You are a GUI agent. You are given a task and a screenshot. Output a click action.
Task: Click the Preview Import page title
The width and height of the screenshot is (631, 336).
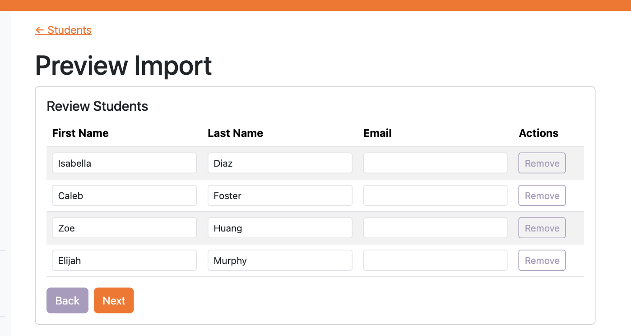point(124,65)
